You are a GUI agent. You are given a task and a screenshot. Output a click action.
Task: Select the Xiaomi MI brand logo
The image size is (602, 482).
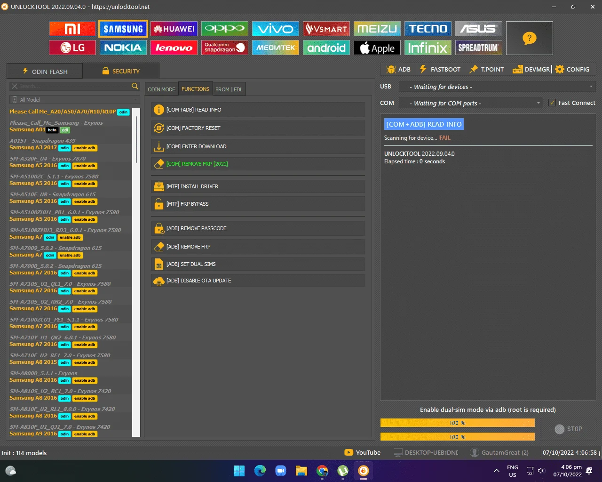(72, 29)
